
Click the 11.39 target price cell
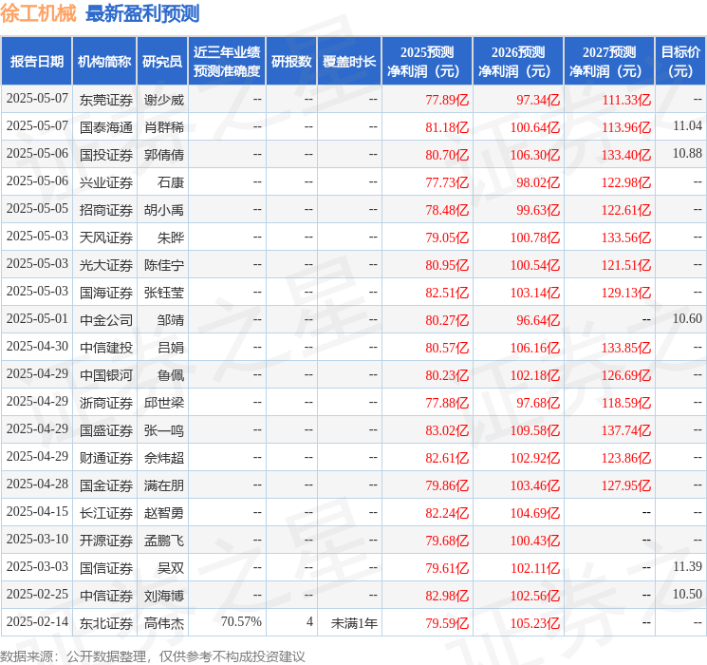click(x=687, y=567)
